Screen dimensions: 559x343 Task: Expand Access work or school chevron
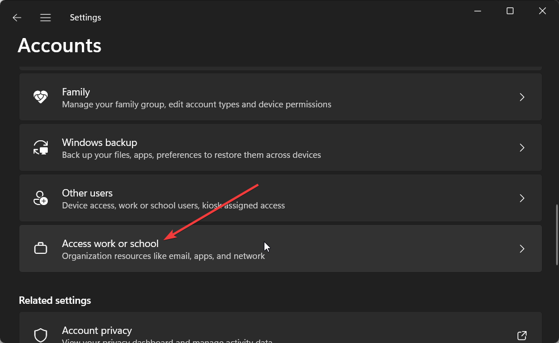click(522, 249)
